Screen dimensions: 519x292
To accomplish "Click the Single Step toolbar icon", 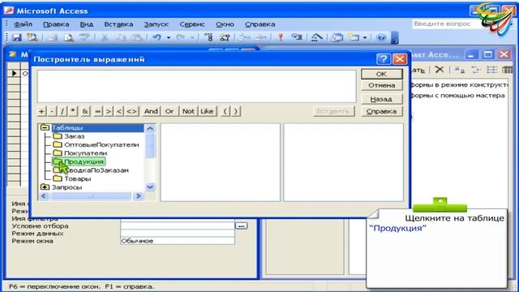I will pos(297,37).
